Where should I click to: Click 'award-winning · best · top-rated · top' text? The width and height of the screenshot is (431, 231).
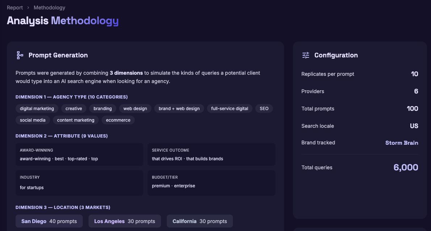[59, 159]
